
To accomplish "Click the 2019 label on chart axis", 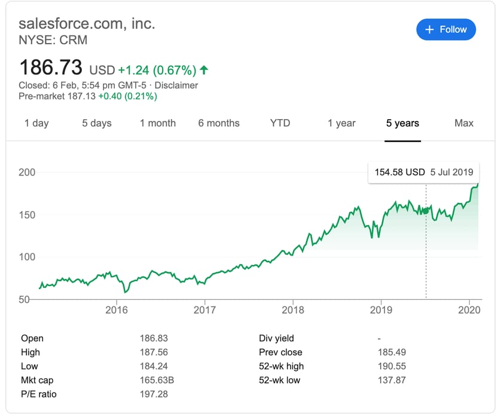I will point(381,310).
